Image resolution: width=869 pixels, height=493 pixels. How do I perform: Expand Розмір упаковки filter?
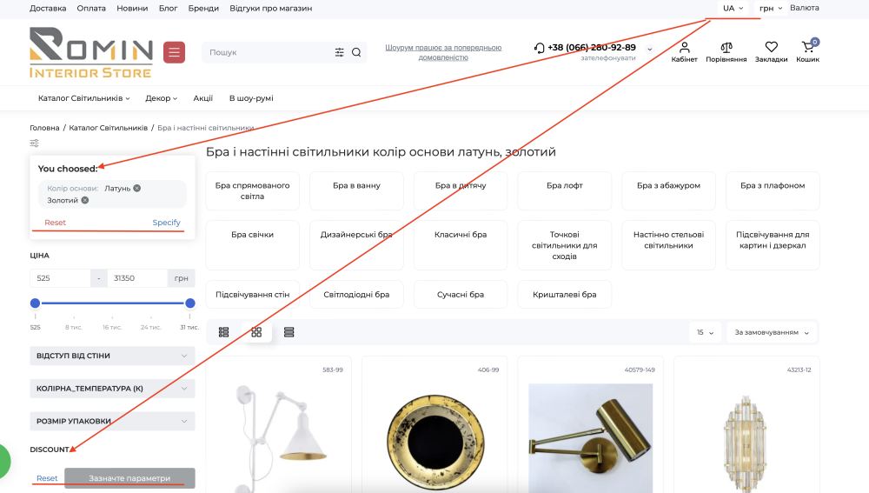pyautogui.click(x=112, y=421)
